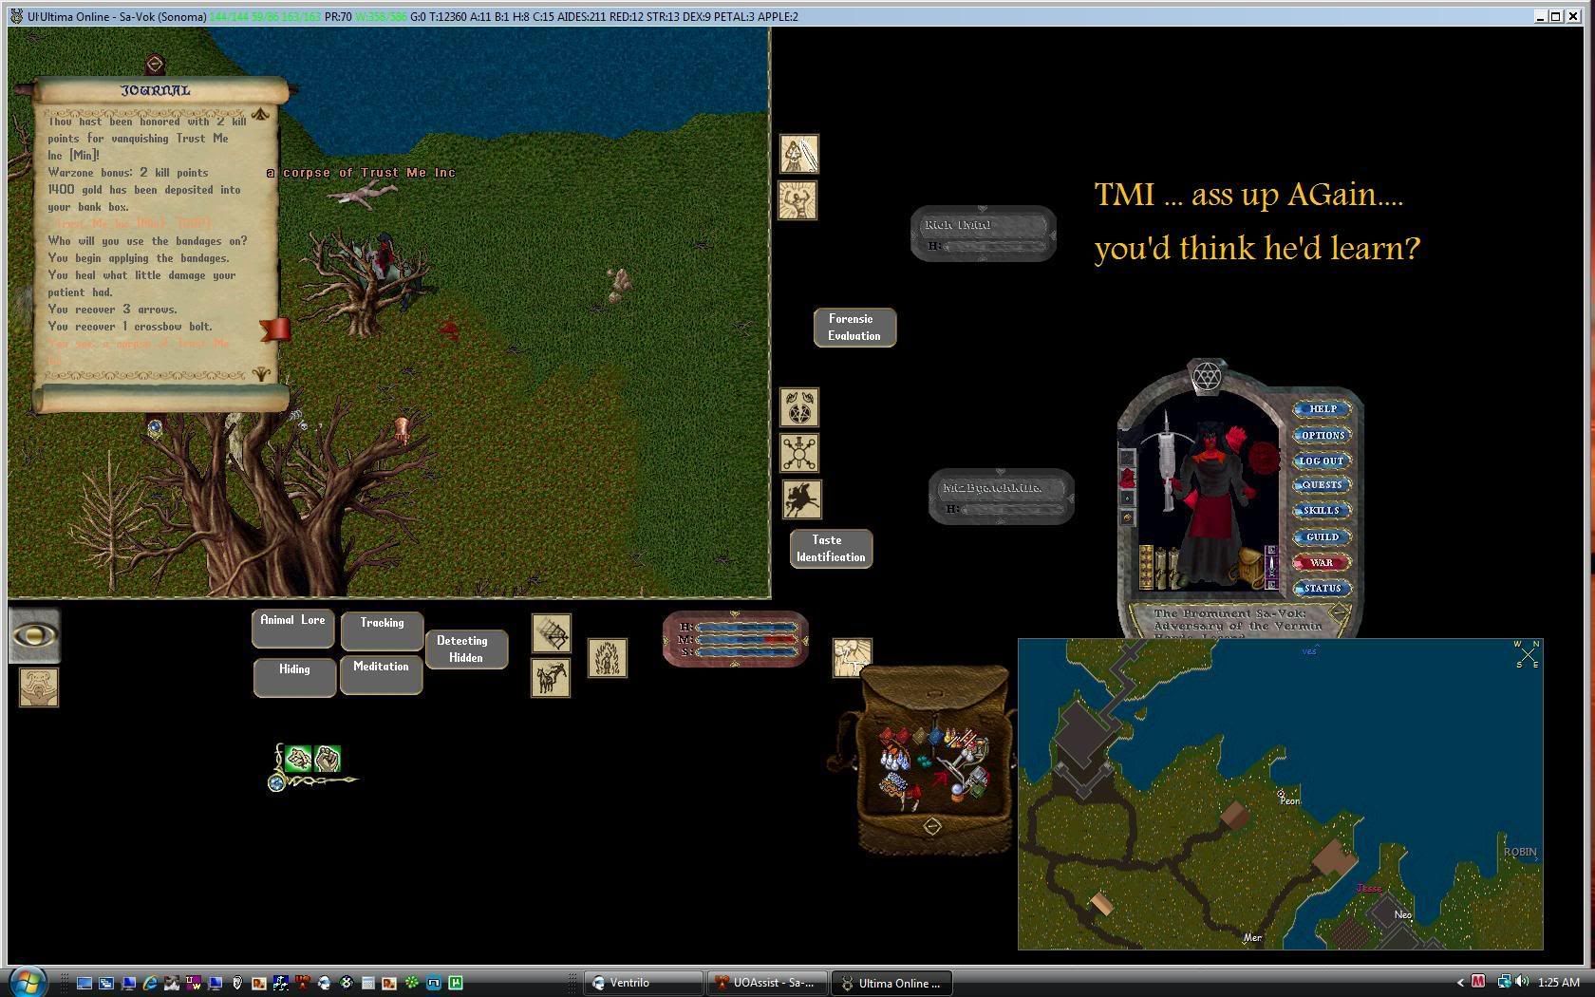Click the flame figure spell icon
The height and width of the screenshot is (997, 1595).
(608, 658)
